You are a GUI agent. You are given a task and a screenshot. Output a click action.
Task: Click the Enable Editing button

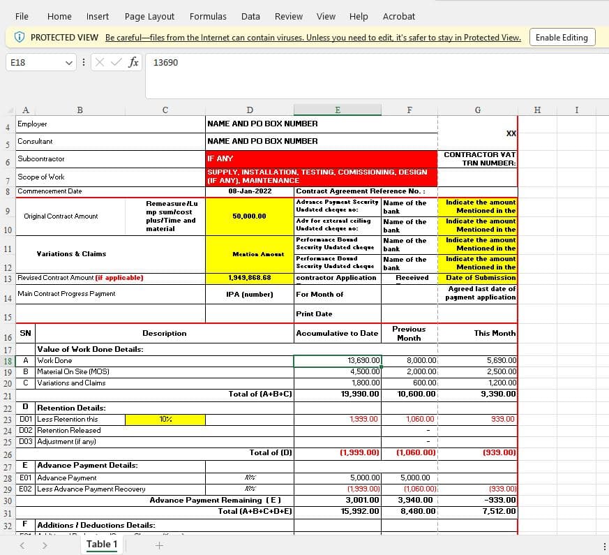[562, 37]
